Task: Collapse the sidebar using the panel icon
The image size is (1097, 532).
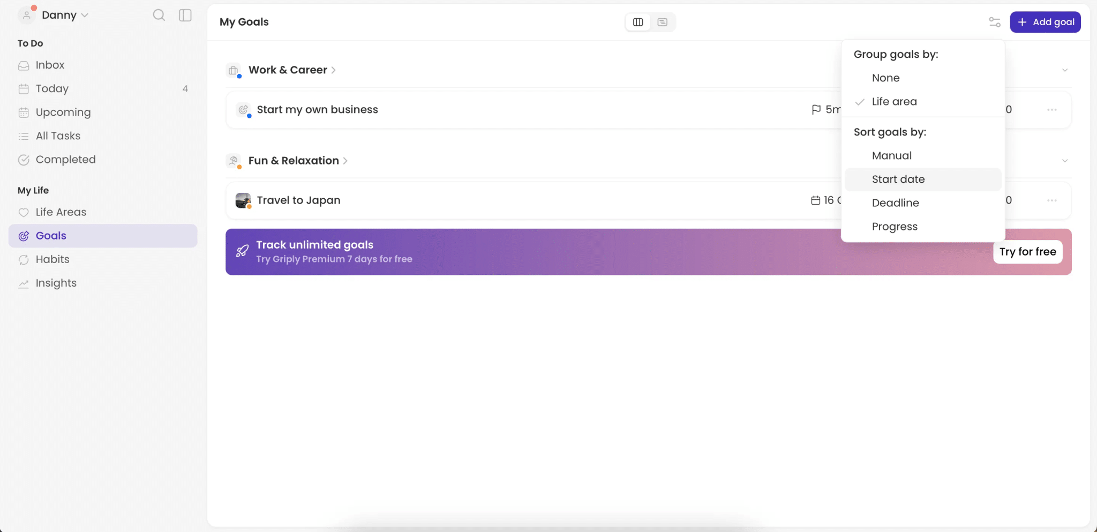Action: pos(185,15)
